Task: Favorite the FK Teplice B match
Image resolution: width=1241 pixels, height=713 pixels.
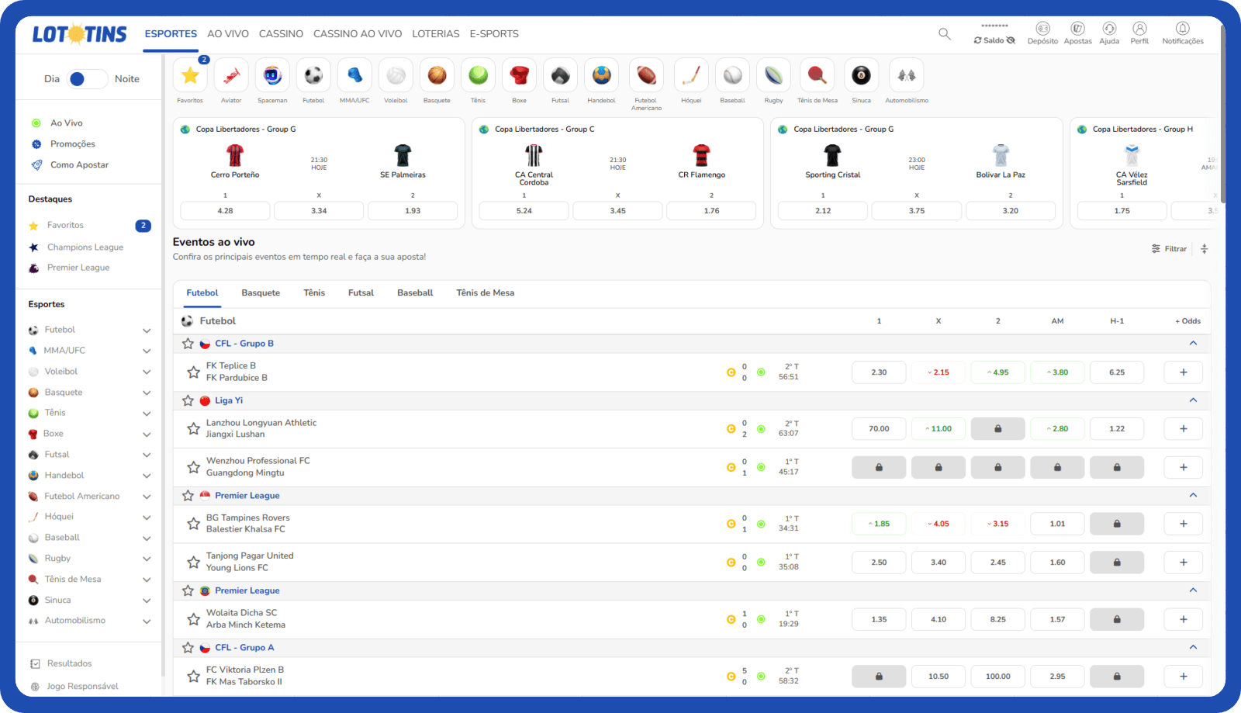Action: click(193, 372)
